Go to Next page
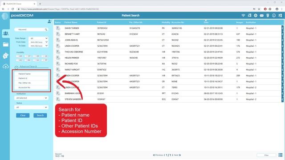 177,155
